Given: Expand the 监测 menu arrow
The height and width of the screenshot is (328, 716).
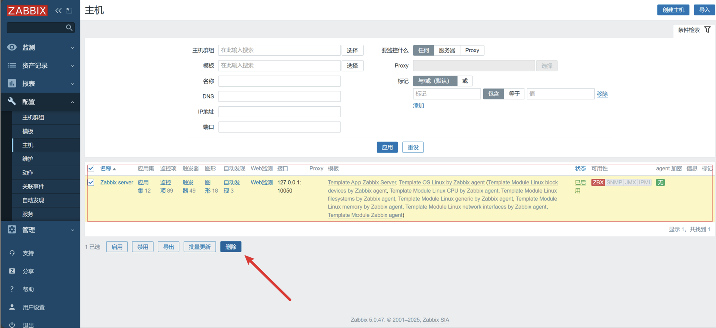Looking at the screenshot, I should [72, 48].
